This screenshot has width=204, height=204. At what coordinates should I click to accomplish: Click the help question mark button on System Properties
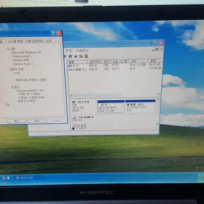[x=53, y=34]
